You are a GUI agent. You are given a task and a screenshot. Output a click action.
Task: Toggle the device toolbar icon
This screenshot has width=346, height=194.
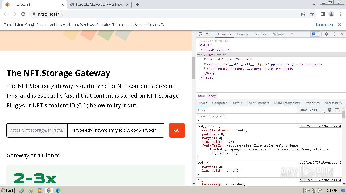pyautogui.click(x=208, y=34)
